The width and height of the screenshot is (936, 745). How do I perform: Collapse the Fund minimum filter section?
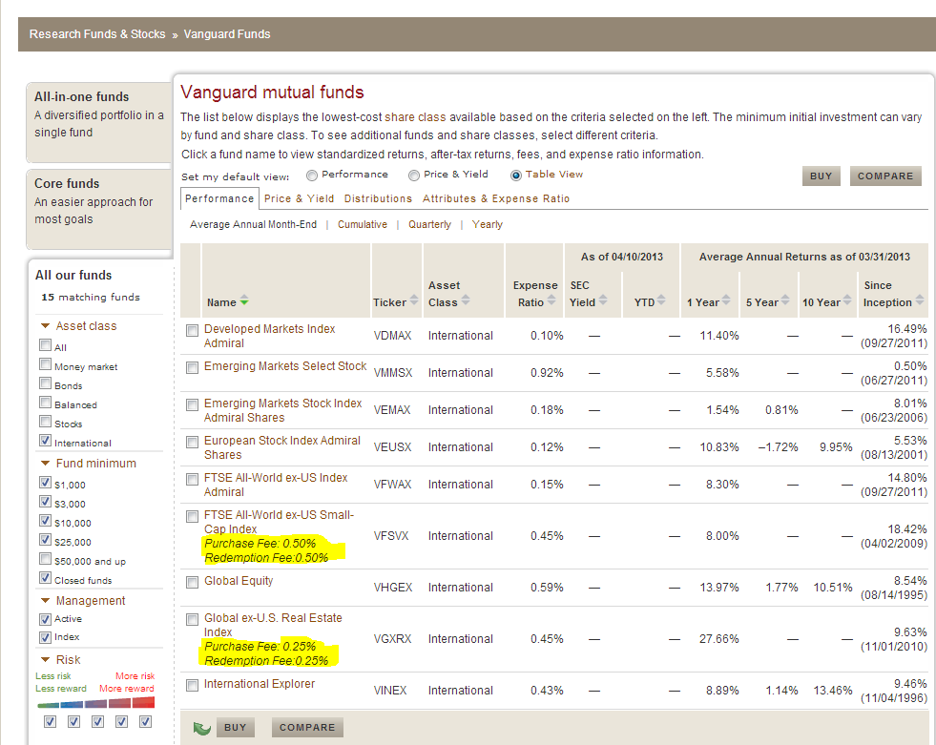pos(45,464)
